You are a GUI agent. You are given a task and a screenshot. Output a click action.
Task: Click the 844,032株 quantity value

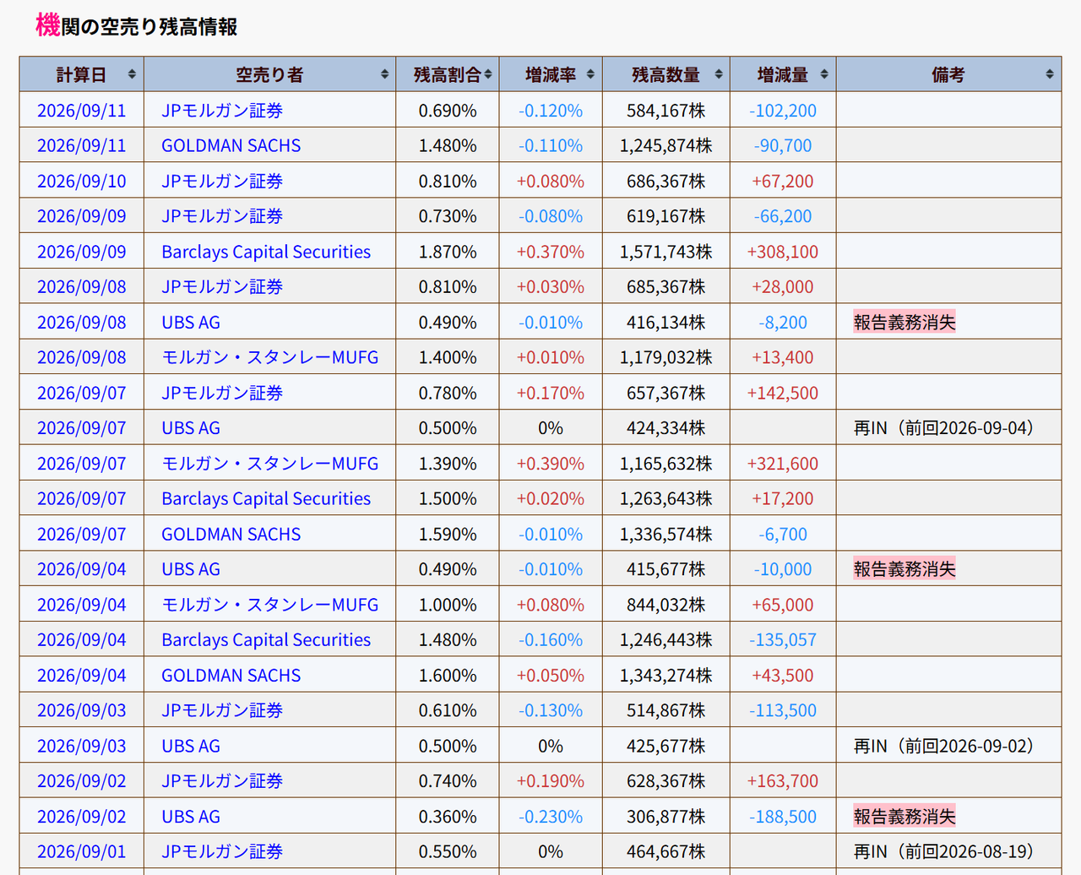666,605
